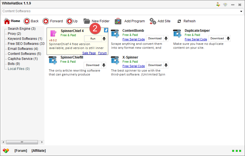Click the ContentBomb program icon
Screen dimensions: 245x156
tap(115, 33)
